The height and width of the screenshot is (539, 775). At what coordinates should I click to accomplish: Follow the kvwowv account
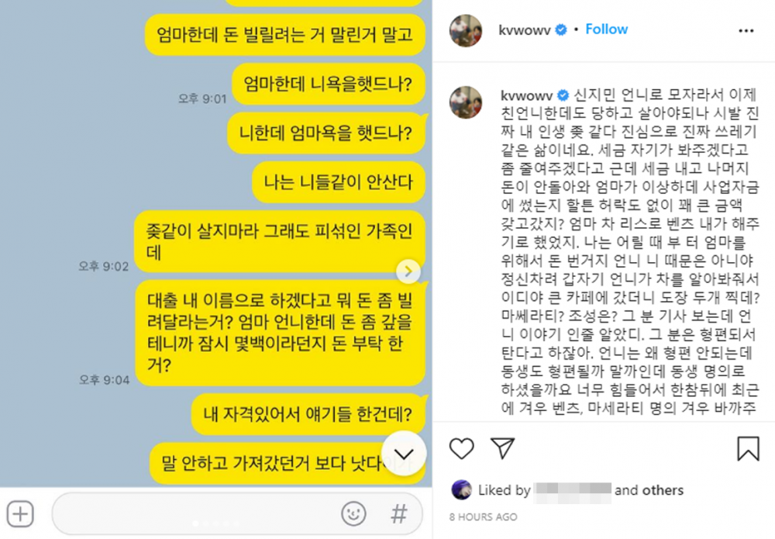pos(607,29)
